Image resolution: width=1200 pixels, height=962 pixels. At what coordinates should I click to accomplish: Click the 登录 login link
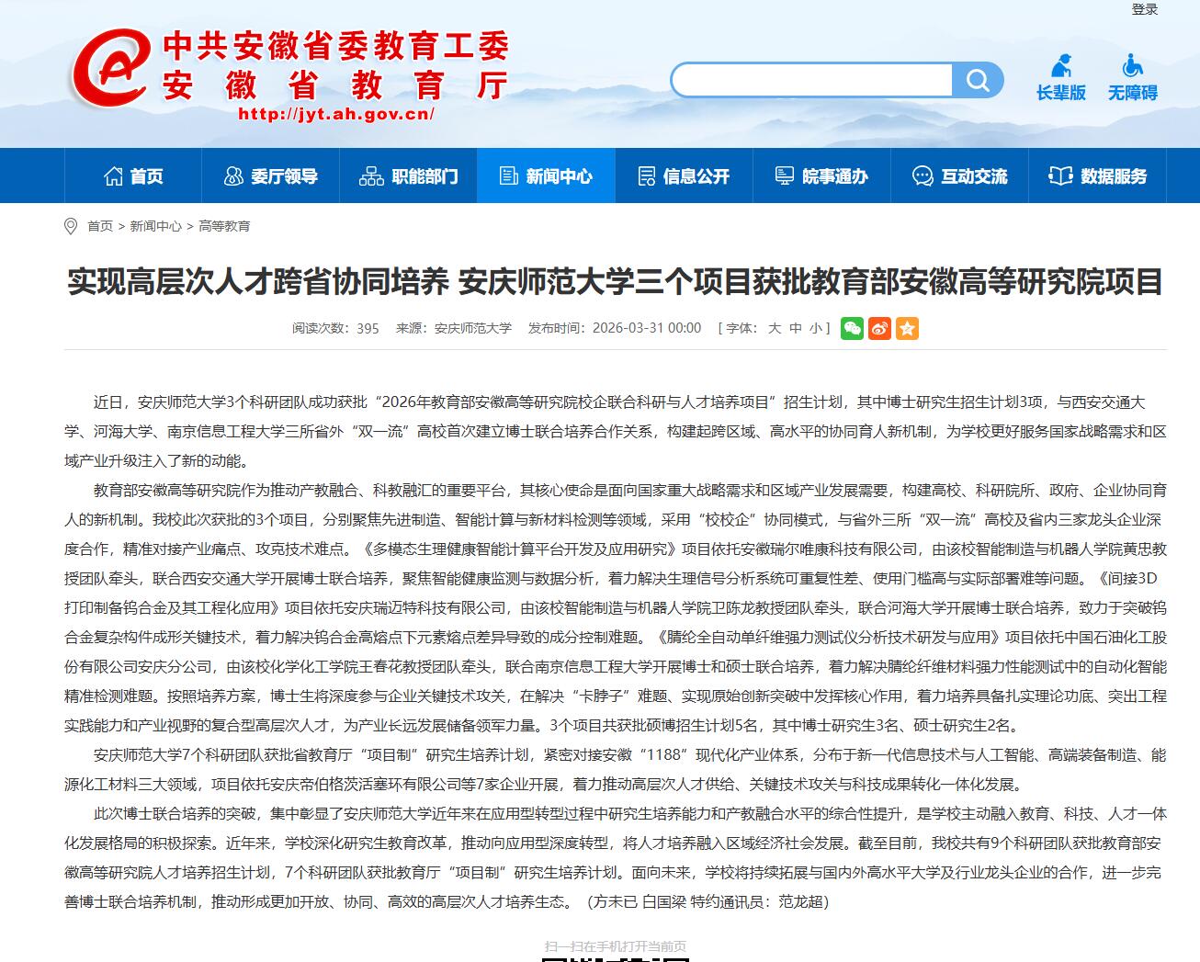(1144, 9)
